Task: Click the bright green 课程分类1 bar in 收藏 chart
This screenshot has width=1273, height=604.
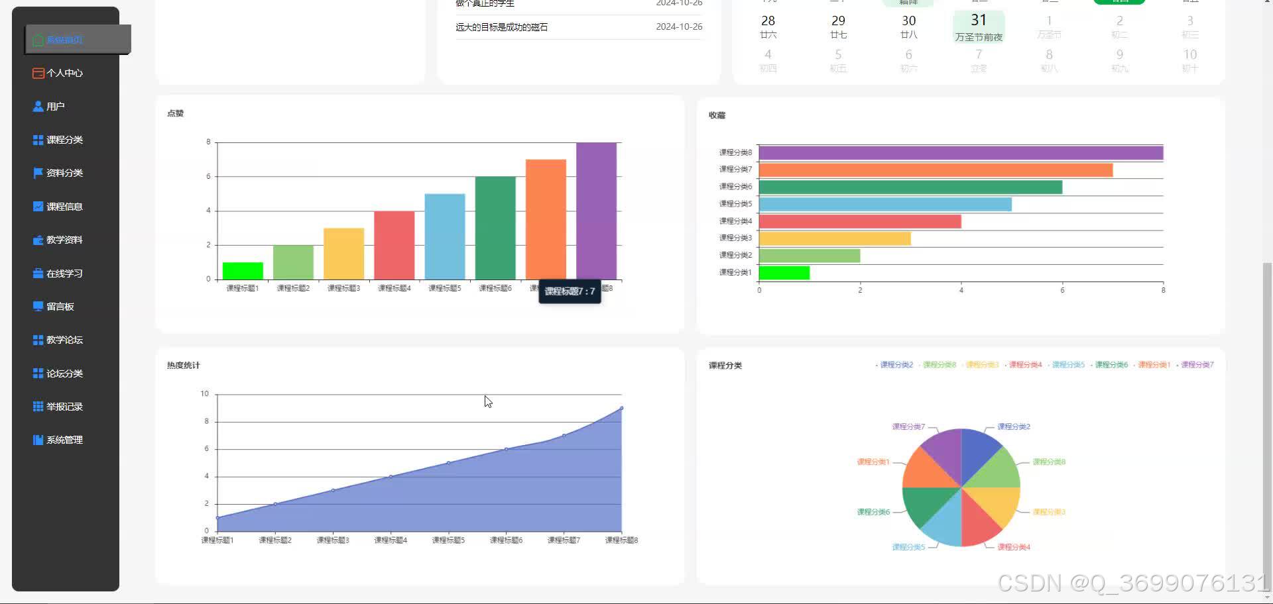Action: click(x=784, y=272)
